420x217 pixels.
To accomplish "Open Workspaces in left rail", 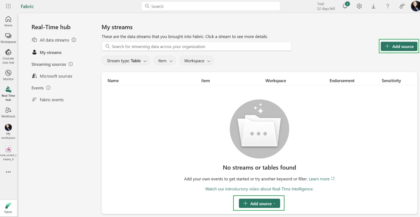I will pos(8,38).
